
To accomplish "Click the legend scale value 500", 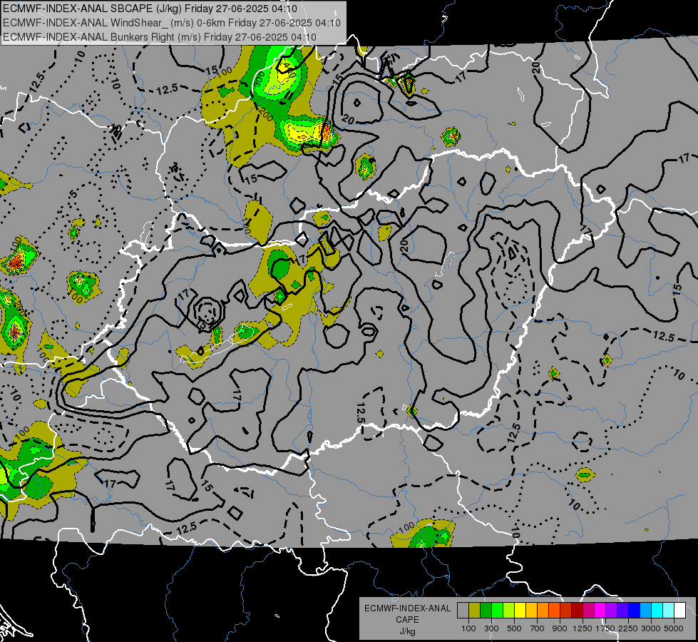I will (x=514, y=628).
